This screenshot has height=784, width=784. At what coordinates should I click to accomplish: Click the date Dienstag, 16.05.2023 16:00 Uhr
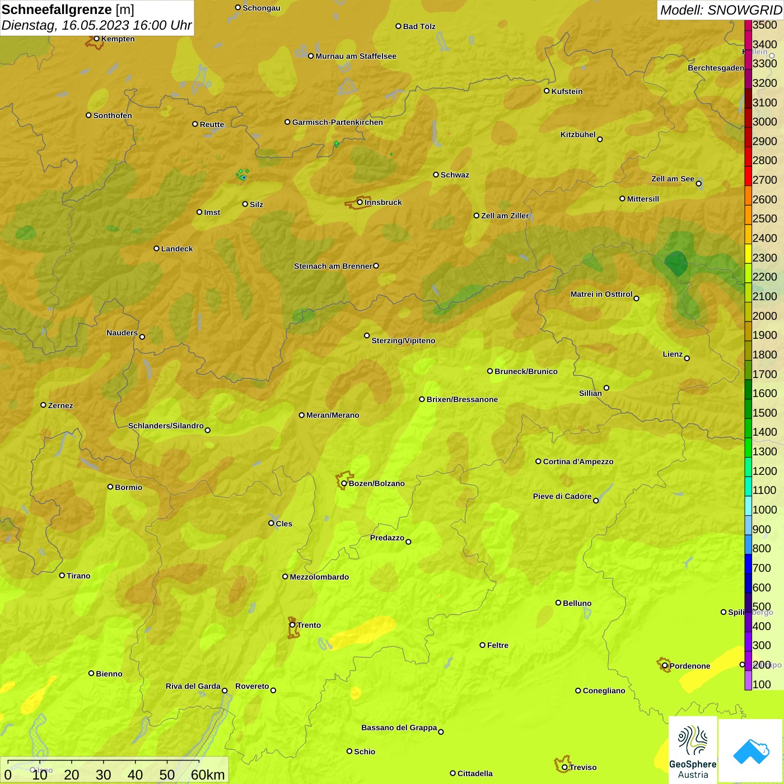click(96, 26)
